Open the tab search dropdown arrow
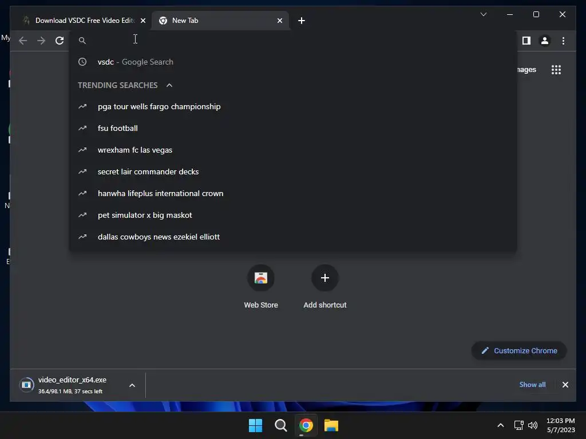Viewport: 586px width, 439px height. (483, 14)
